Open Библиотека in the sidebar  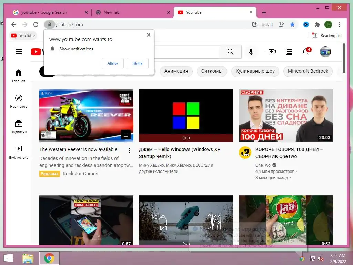pyautogui.click(x=19, y=152)
